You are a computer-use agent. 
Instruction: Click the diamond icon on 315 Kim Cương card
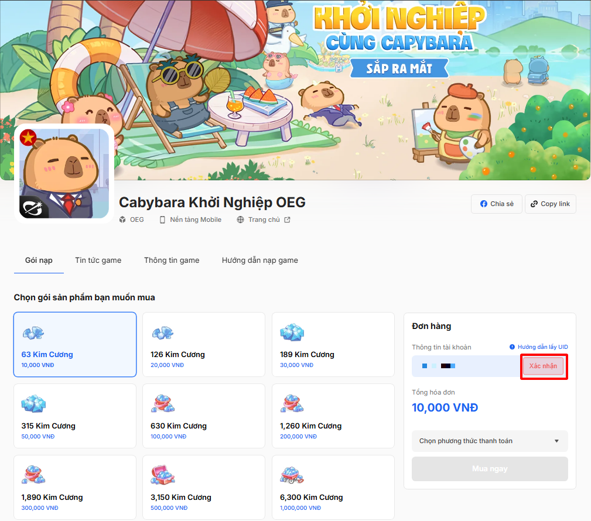pos(33,403)
